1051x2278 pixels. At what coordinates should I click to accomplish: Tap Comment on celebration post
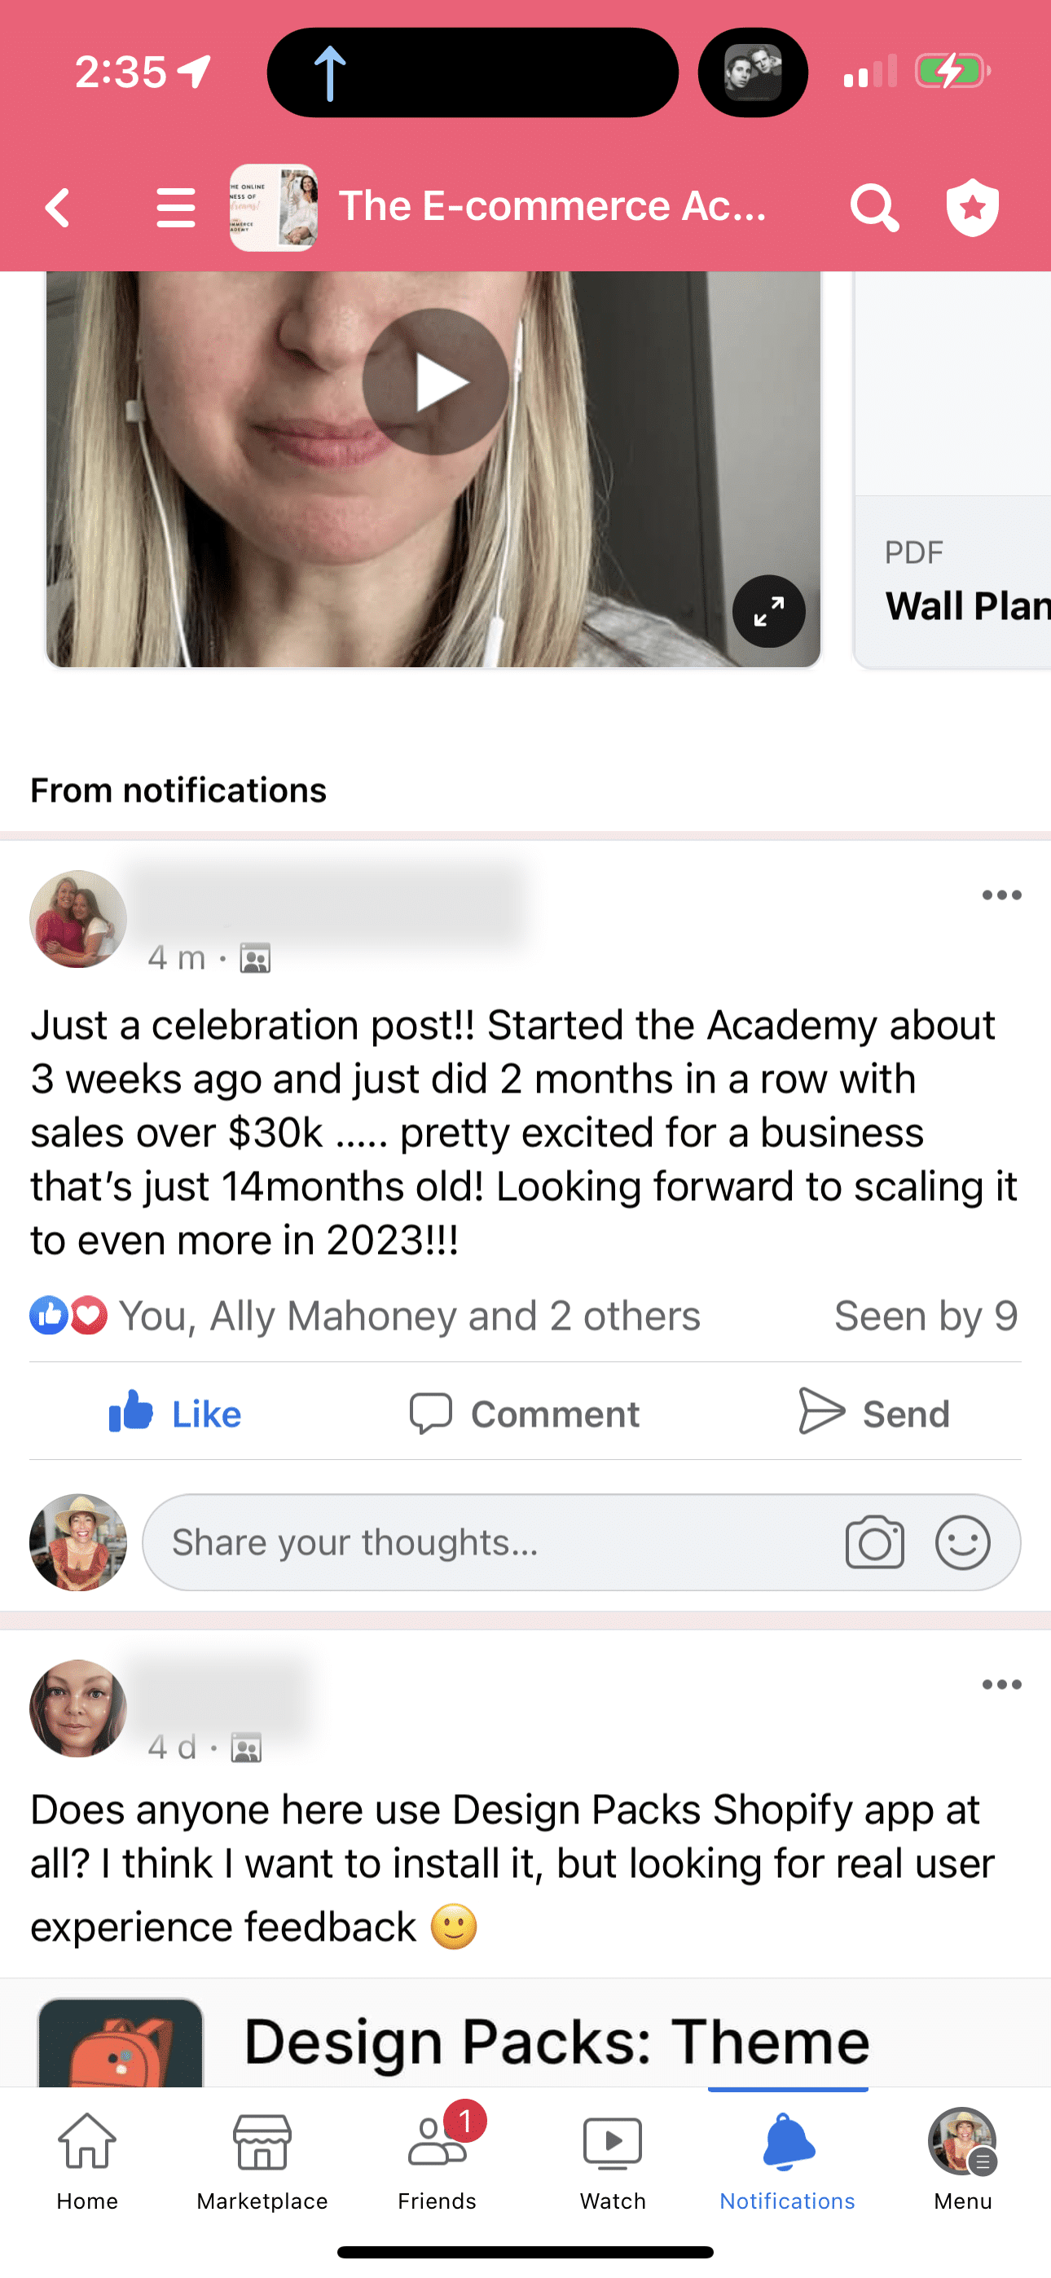524,1413
